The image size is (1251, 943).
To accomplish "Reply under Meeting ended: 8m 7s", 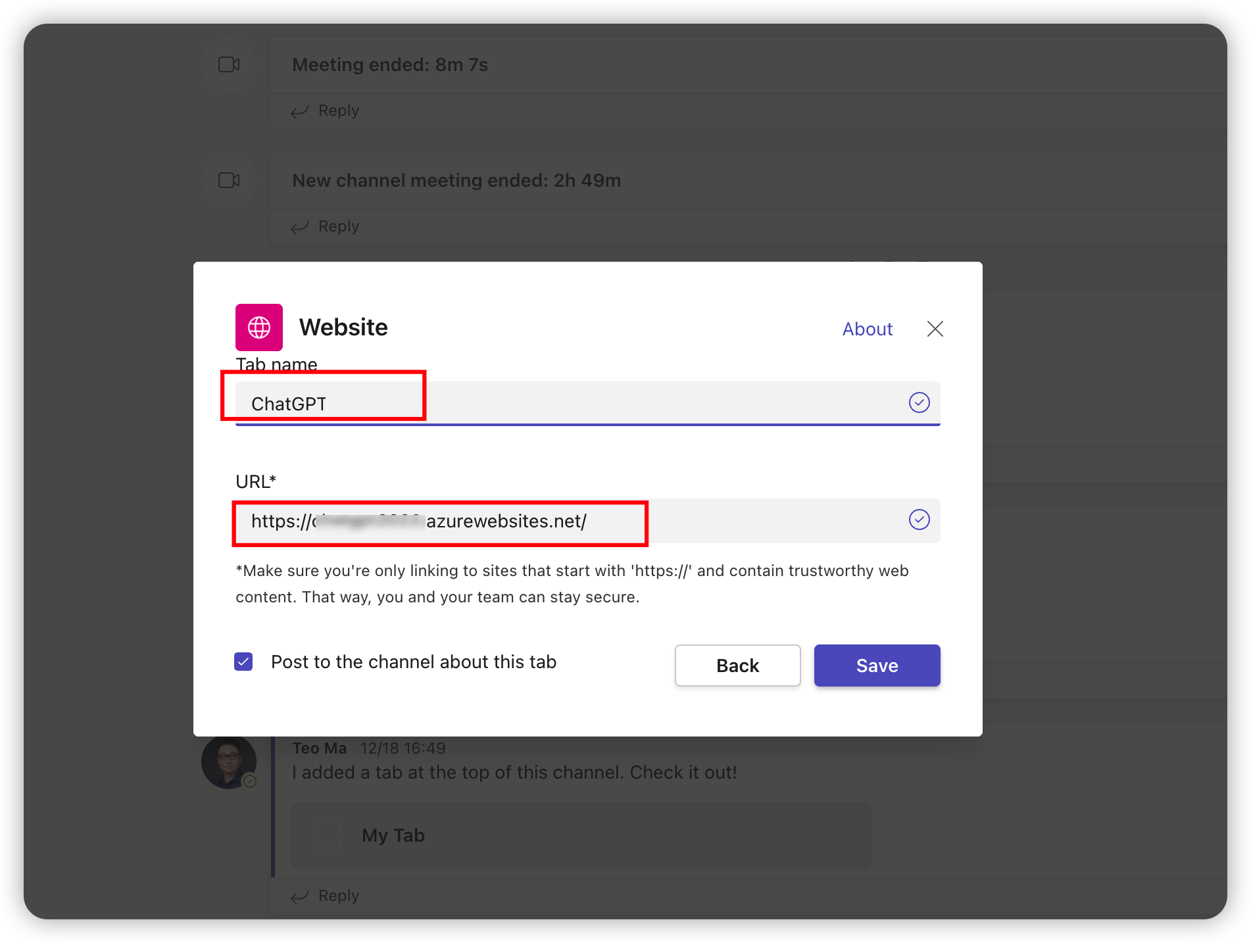I will tap(326, 110).
